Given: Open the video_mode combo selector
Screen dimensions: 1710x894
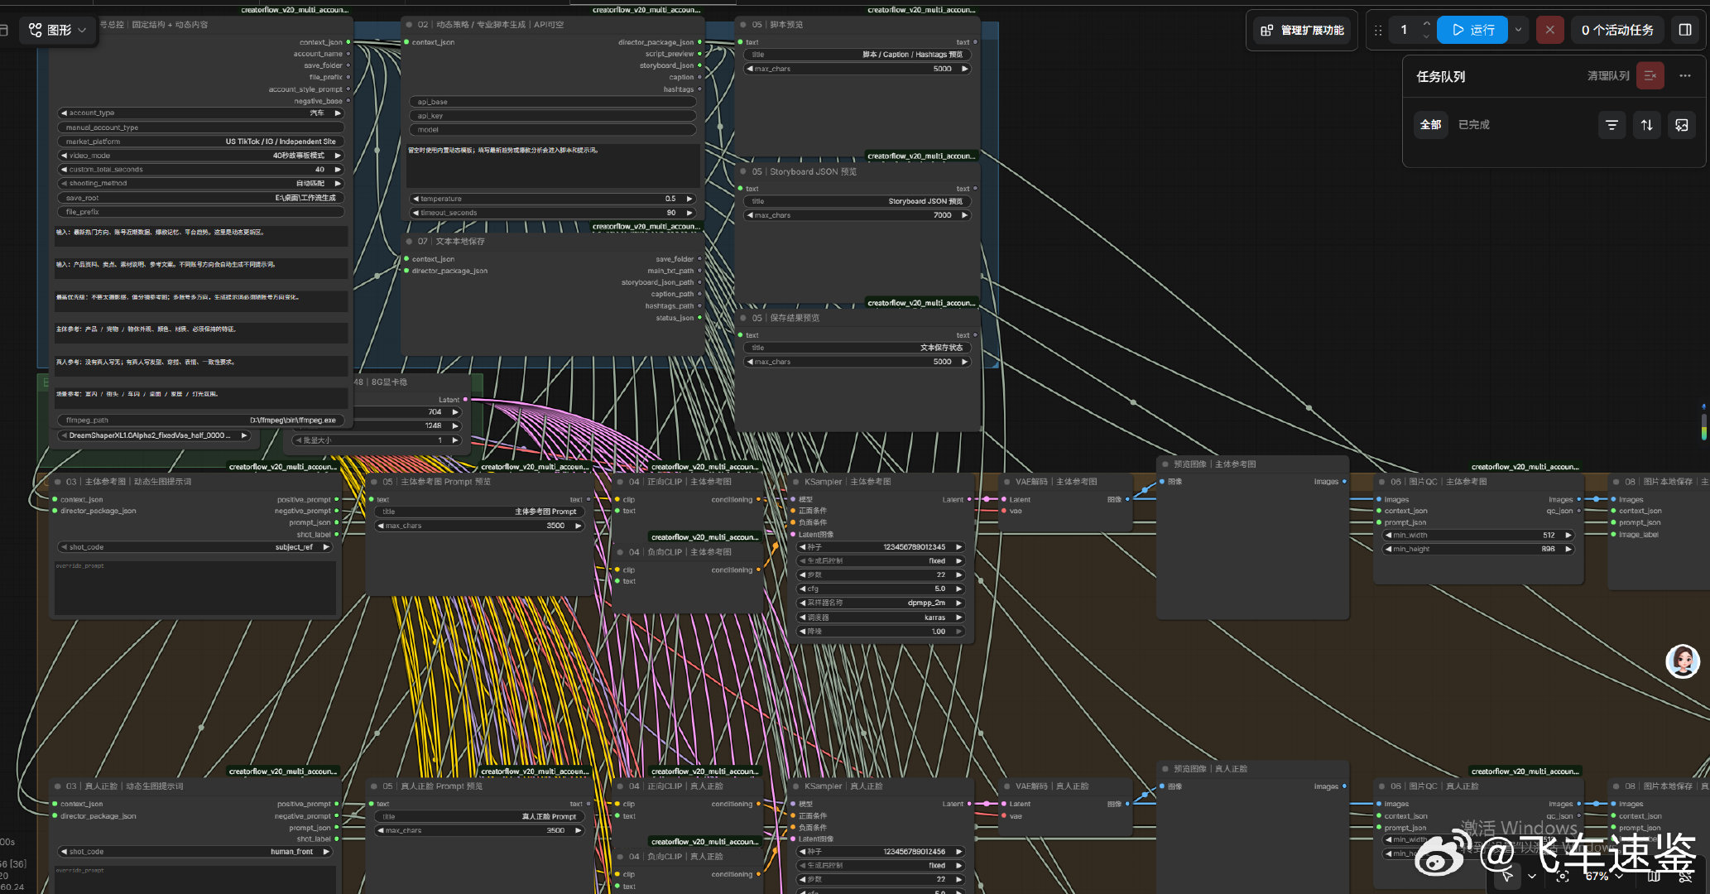Looking at the screenshot, I should click(x=201, y=156).
